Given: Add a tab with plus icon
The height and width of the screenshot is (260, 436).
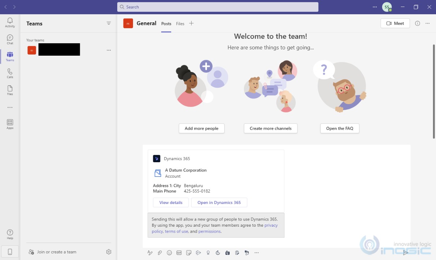Looking at the screenshot, I should pyautogui.click(x=191, y=23).
